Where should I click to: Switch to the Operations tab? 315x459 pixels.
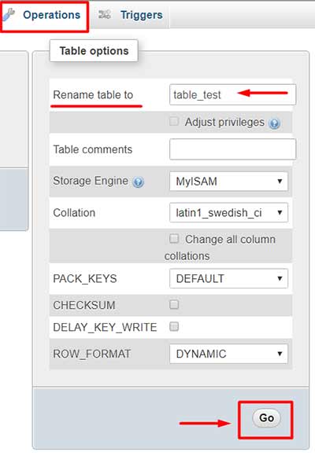click(45, 15)
